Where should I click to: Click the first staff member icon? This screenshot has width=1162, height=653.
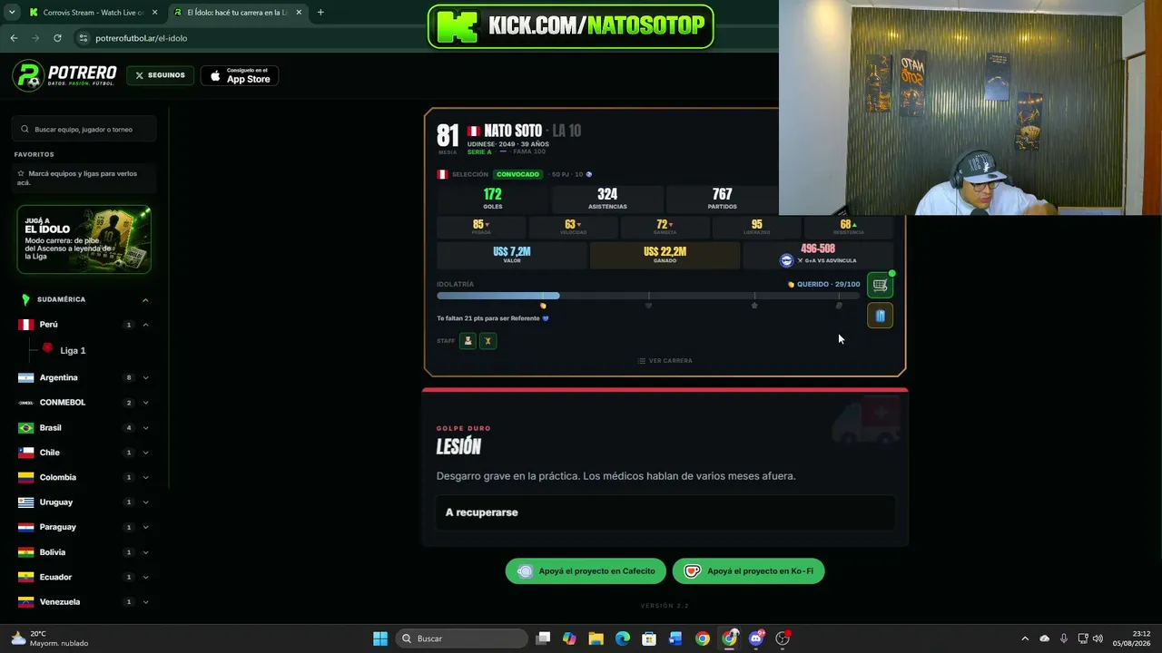pyautogui.click(x=468, y=341)
